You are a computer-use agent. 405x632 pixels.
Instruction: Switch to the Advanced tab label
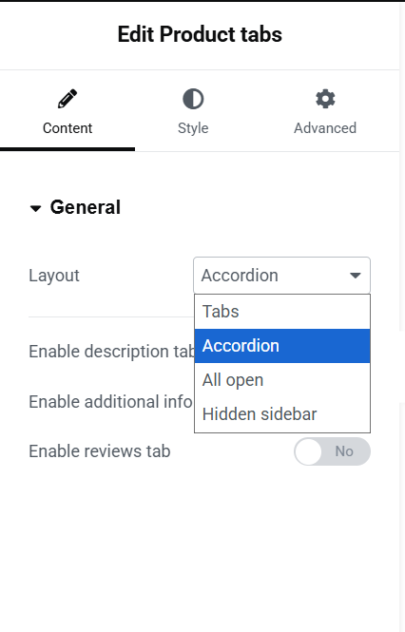point(325,128)
